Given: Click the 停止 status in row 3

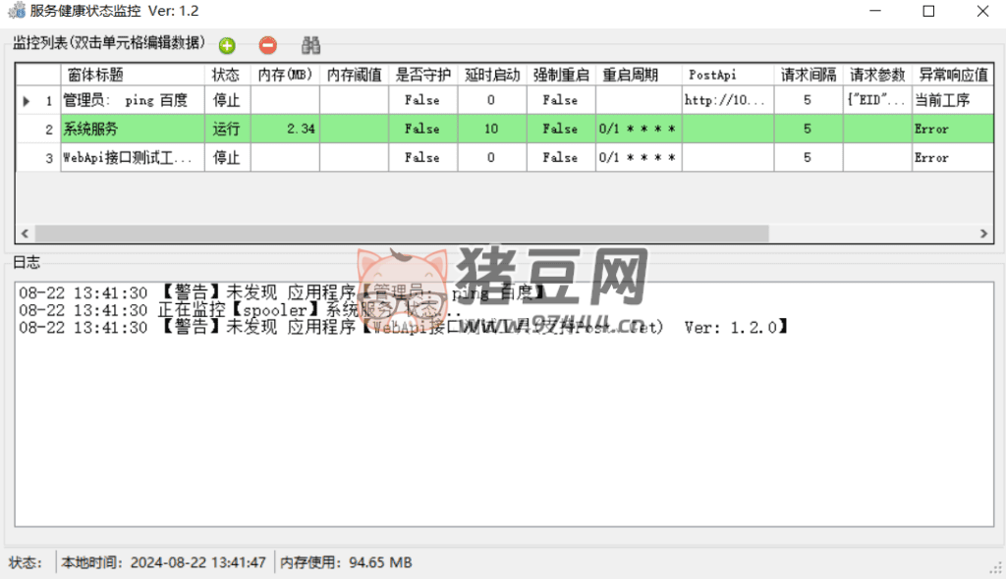Looking at the screenshot, I should [x=227, y=158].
